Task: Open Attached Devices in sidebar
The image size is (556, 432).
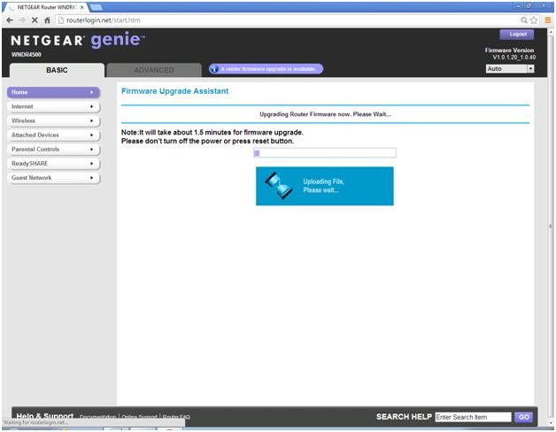Action: pyautogui.click(x=53, y=135)
